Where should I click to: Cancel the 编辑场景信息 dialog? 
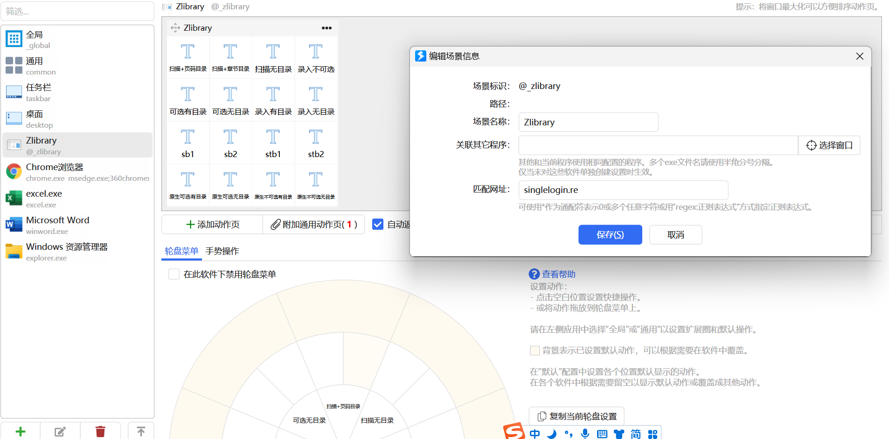point(676,235)
